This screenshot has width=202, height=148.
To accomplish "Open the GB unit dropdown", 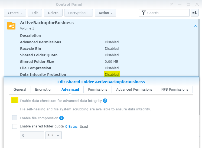I will click(x=54, y=135).
